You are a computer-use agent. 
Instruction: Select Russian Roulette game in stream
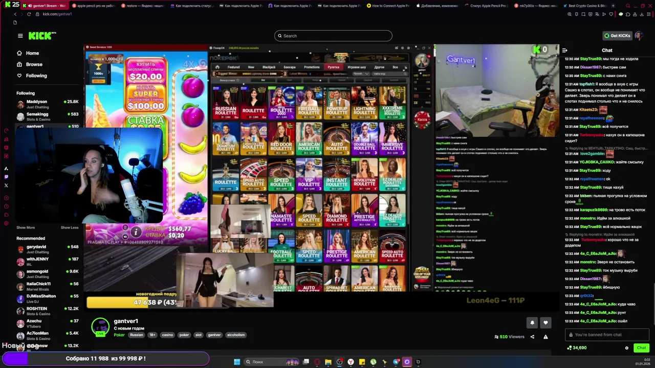pos(226,103)
